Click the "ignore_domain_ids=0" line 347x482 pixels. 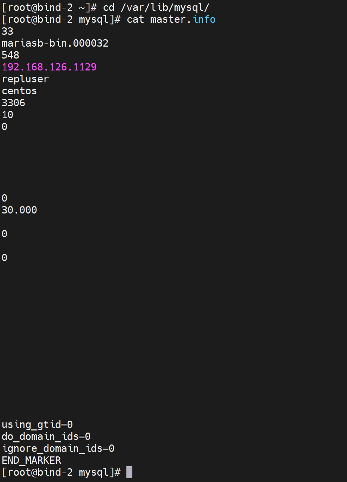pyautogui.click(x=58, y=448)
